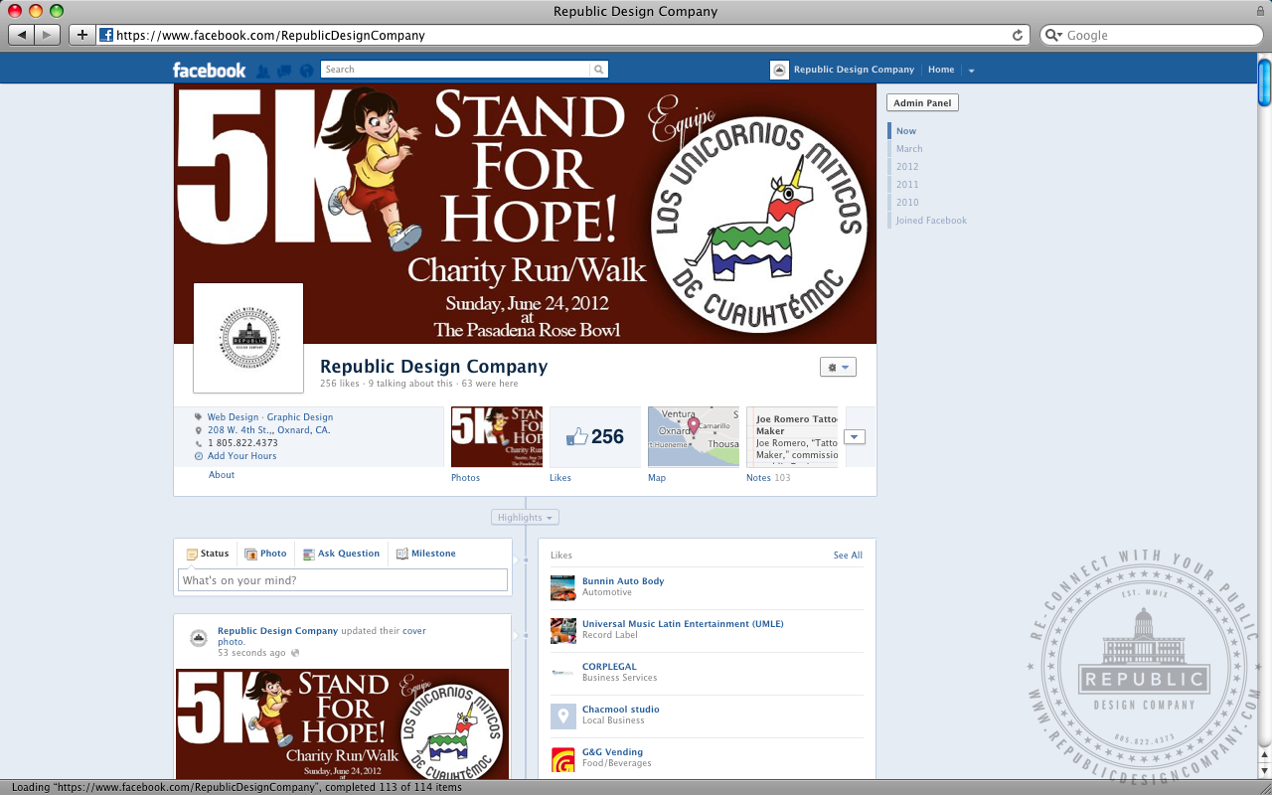Open G&G Vending page link
The image size is (1272, 795).
coord(612,752)
